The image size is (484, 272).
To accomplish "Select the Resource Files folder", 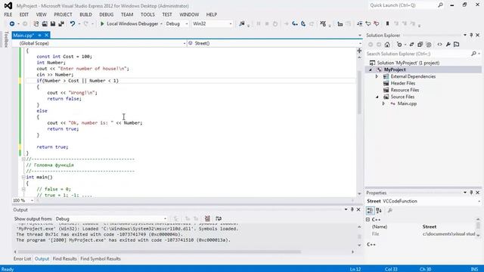I will click(x=405, y=90).
